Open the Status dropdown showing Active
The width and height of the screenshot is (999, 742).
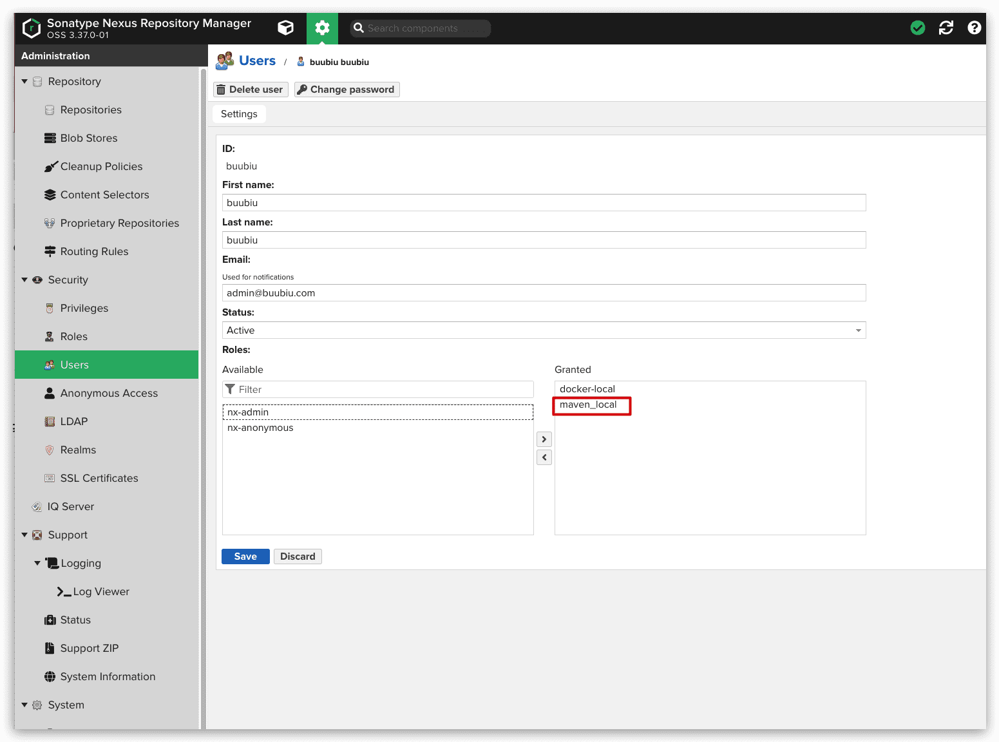tap(544, 330)
